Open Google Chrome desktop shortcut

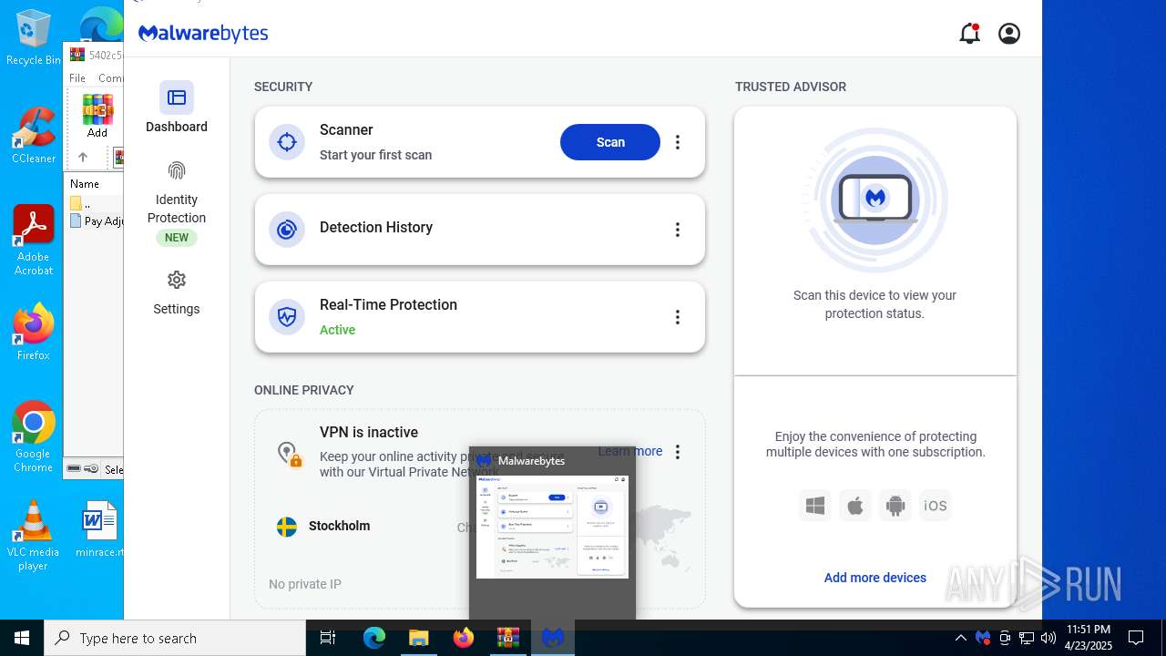(34, 437)
